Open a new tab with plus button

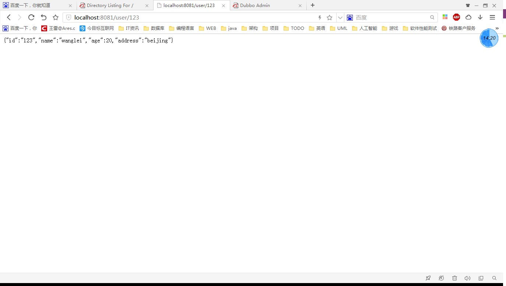[x=313, y=5]
